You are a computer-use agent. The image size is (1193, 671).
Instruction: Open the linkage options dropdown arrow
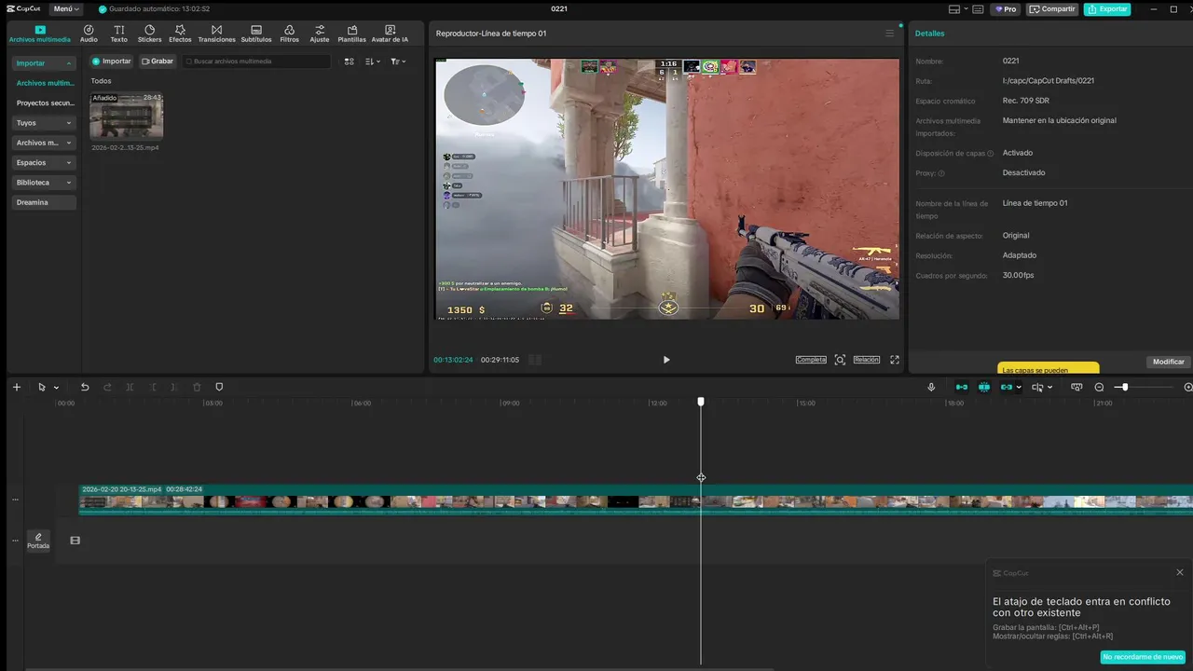[1019, 388]
